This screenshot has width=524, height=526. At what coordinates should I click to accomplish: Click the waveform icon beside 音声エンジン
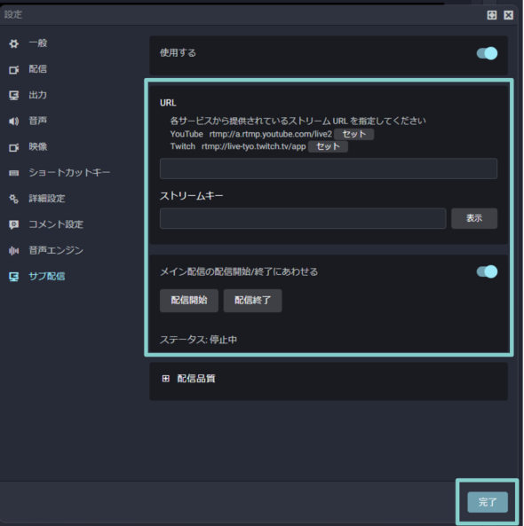pyautogui.click(x=14, y=251)
